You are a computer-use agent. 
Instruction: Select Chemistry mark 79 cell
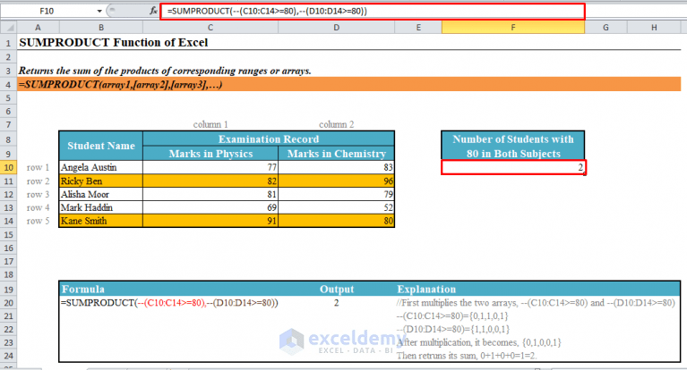pyautogui.click(x=337, y=194)
